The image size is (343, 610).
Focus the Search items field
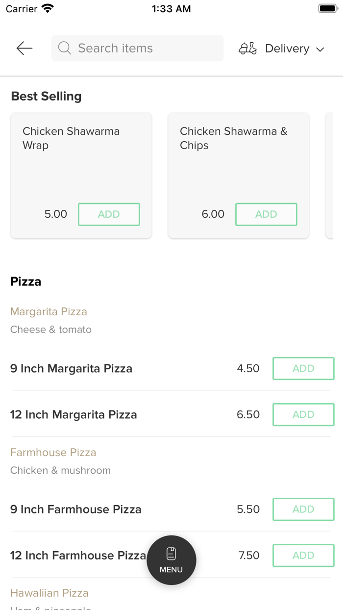coord(137,48)
